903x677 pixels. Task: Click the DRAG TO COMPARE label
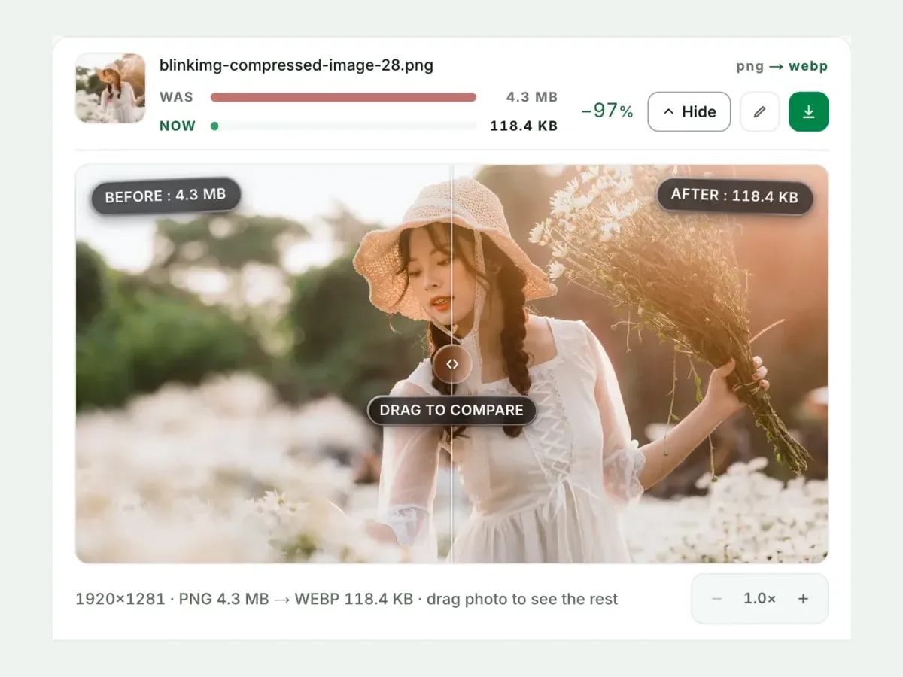click(x=451, y=411)
